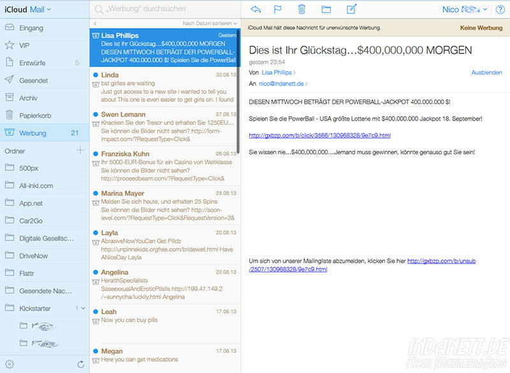Viewport: 510px width, 373px height.
Task: Open the email from Layla
Action: click(164, 245)
